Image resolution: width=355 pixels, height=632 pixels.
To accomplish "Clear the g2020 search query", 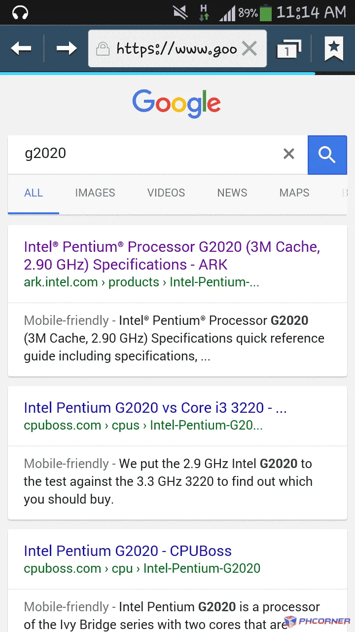I will (x=289, y=154).
